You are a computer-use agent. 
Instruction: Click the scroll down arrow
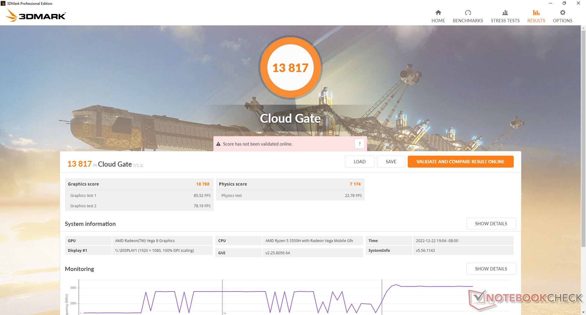583,312
